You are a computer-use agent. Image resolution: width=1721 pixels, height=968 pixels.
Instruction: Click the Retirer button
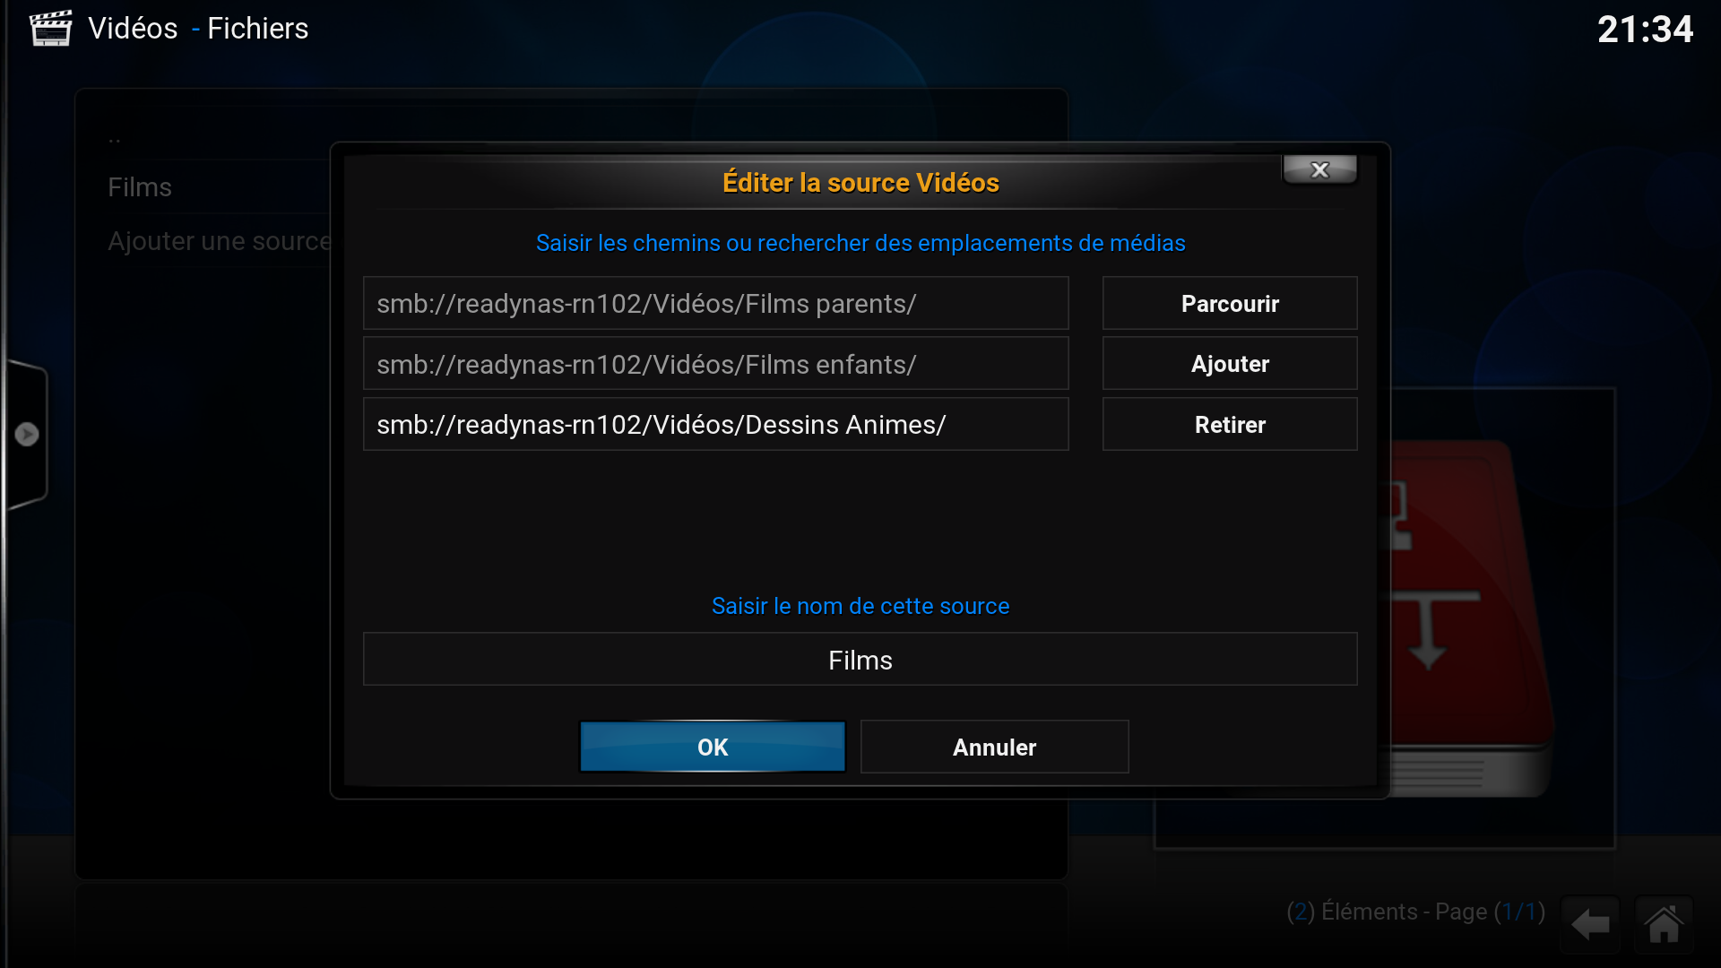[1230, 425]
